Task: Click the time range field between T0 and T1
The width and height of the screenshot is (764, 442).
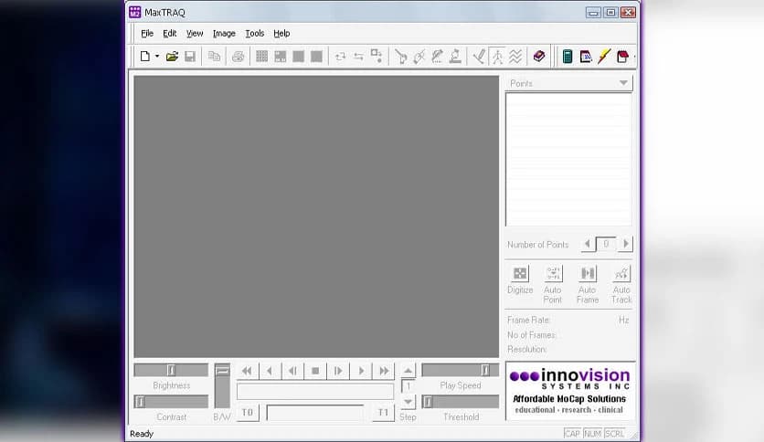Action: [315, 413]
